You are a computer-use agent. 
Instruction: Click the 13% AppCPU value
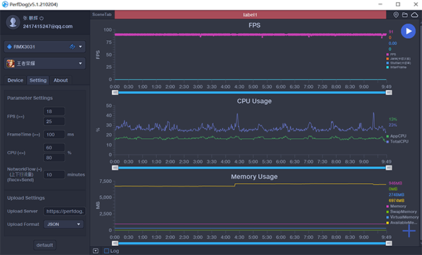pos(392,119)
